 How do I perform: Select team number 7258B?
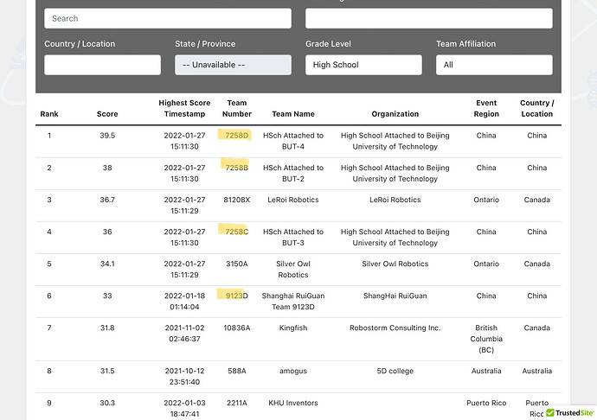pos(237,168)
